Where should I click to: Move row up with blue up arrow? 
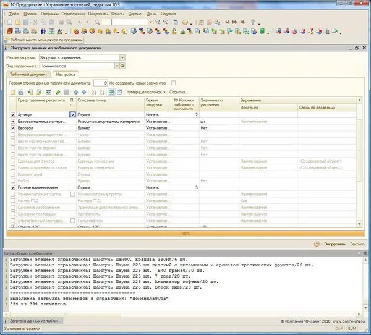tap(75, 92)
